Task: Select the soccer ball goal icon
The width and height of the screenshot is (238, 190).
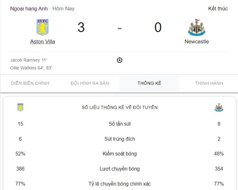Action: 120,60
